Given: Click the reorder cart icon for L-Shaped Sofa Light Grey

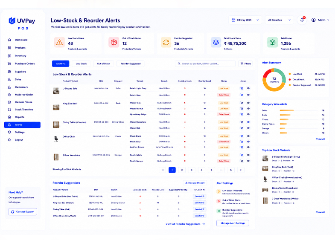Looking at the screenshot, I should click(242, 88).
